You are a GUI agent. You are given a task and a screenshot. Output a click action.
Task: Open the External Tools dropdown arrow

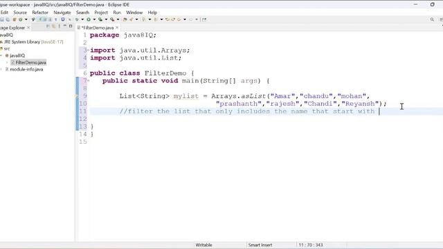tap(118, 19)
